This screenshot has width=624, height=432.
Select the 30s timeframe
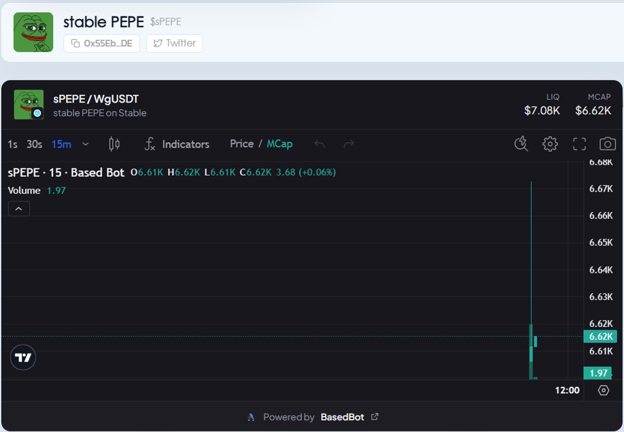pos(34,144)
